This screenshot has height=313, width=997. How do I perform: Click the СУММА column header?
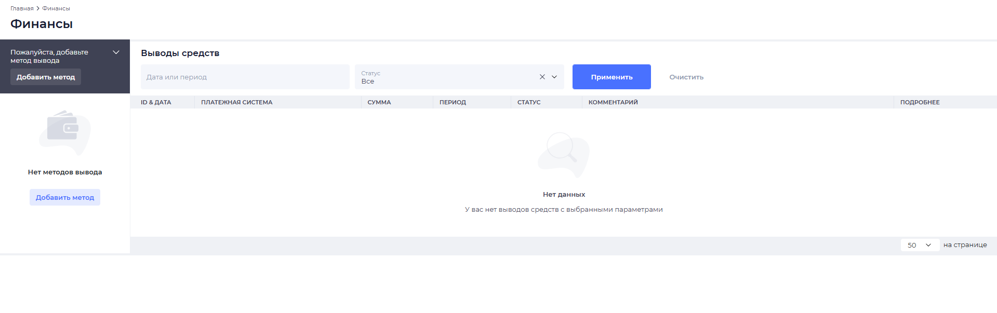pyautogui.click(x=379, y=102)
